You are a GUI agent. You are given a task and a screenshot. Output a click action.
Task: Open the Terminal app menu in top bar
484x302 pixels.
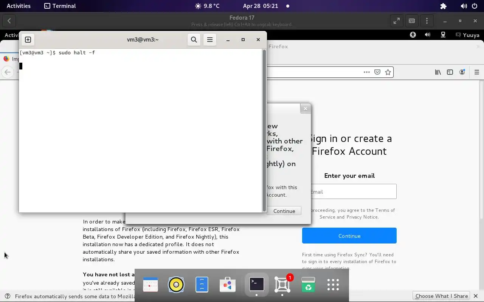(60, 6)
